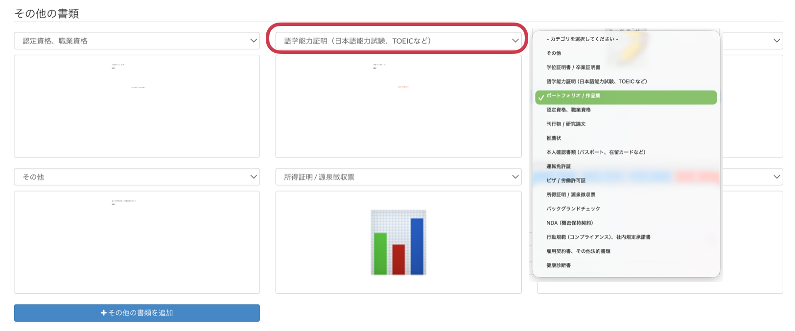
Task: Select 推薦状 from the dropdown list
Action: 554,139
